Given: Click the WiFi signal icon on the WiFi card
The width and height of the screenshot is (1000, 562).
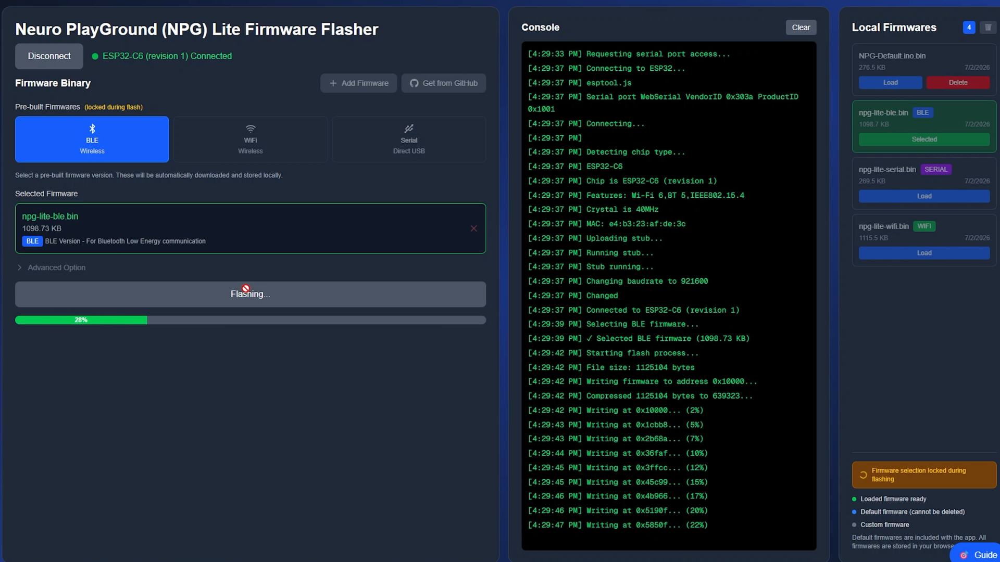Looking at the screenshot, I should (251, 129).
